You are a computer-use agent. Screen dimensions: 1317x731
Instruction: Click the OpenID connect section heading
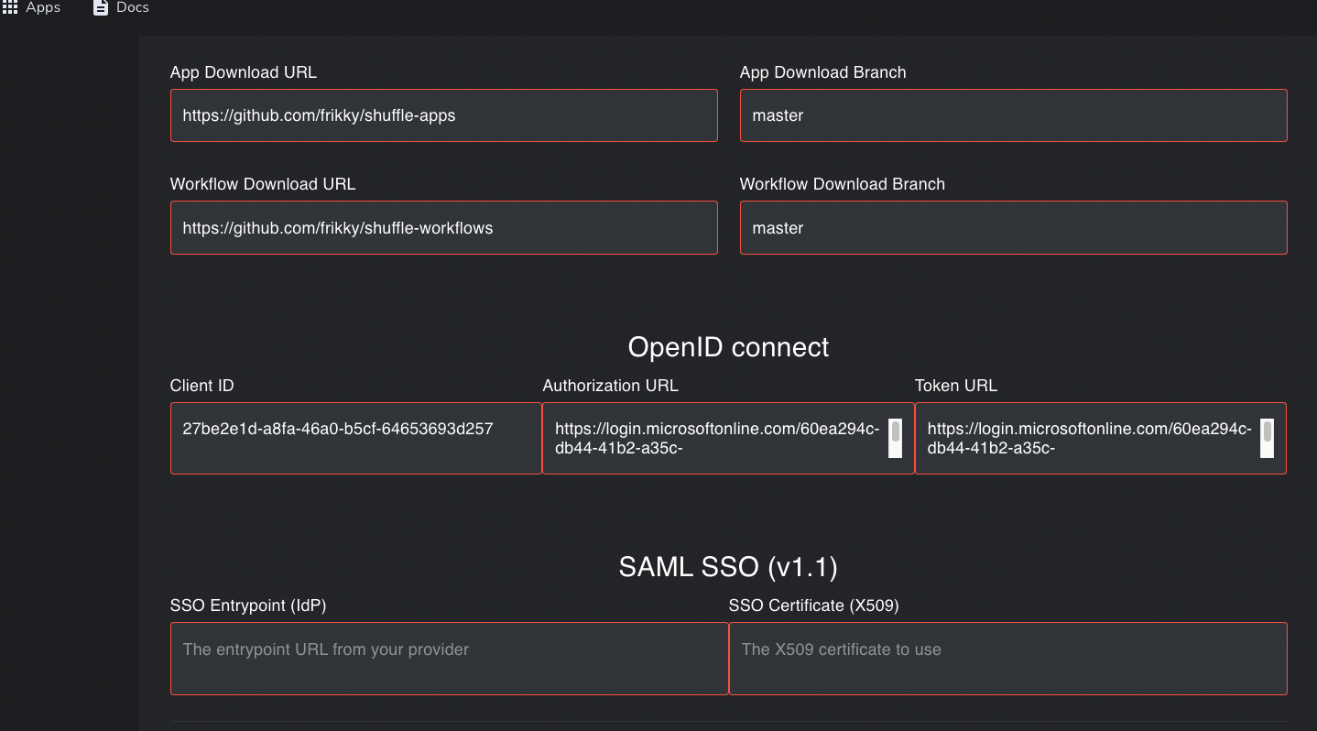pos(728,347)
